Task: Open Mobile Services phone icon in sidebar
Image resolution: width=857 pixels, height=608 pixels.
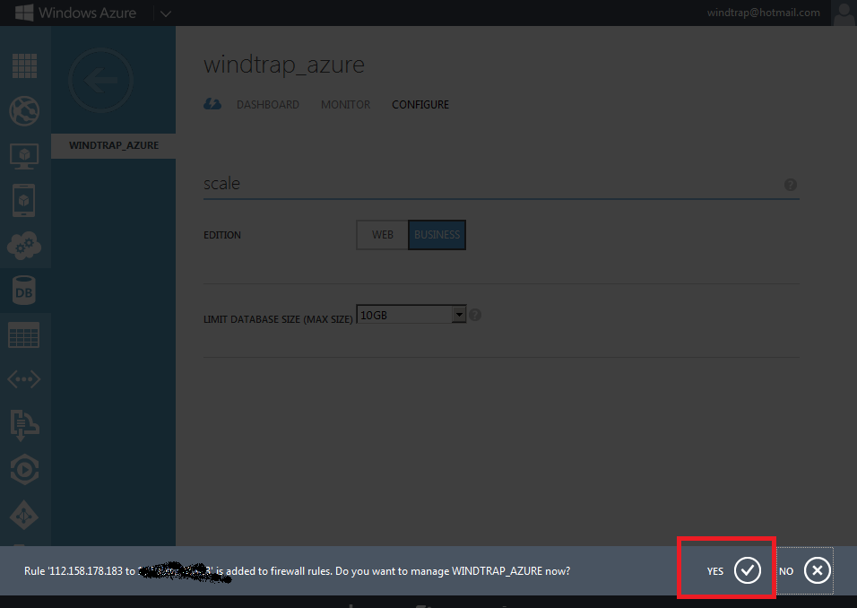Action: click(x=24, y=200)
